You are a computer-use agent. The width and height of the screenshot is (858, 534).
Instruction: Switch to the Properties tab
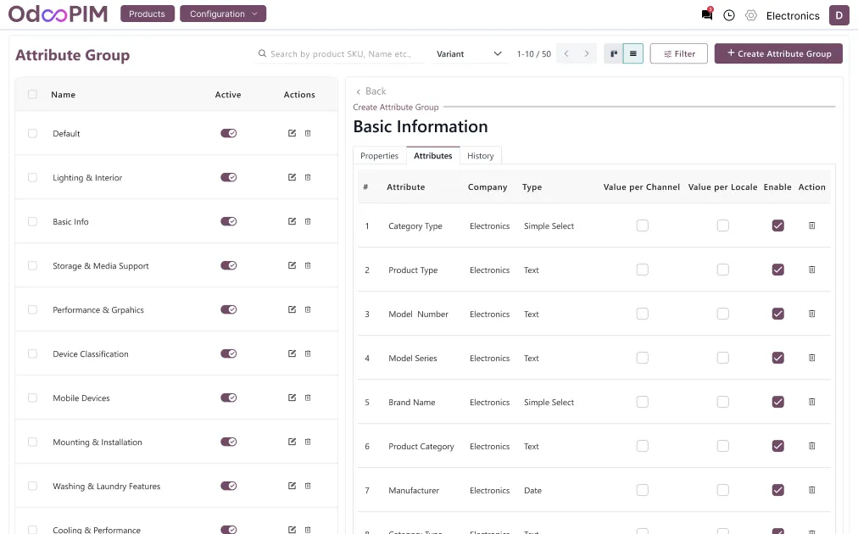click(x=379, y=156)
